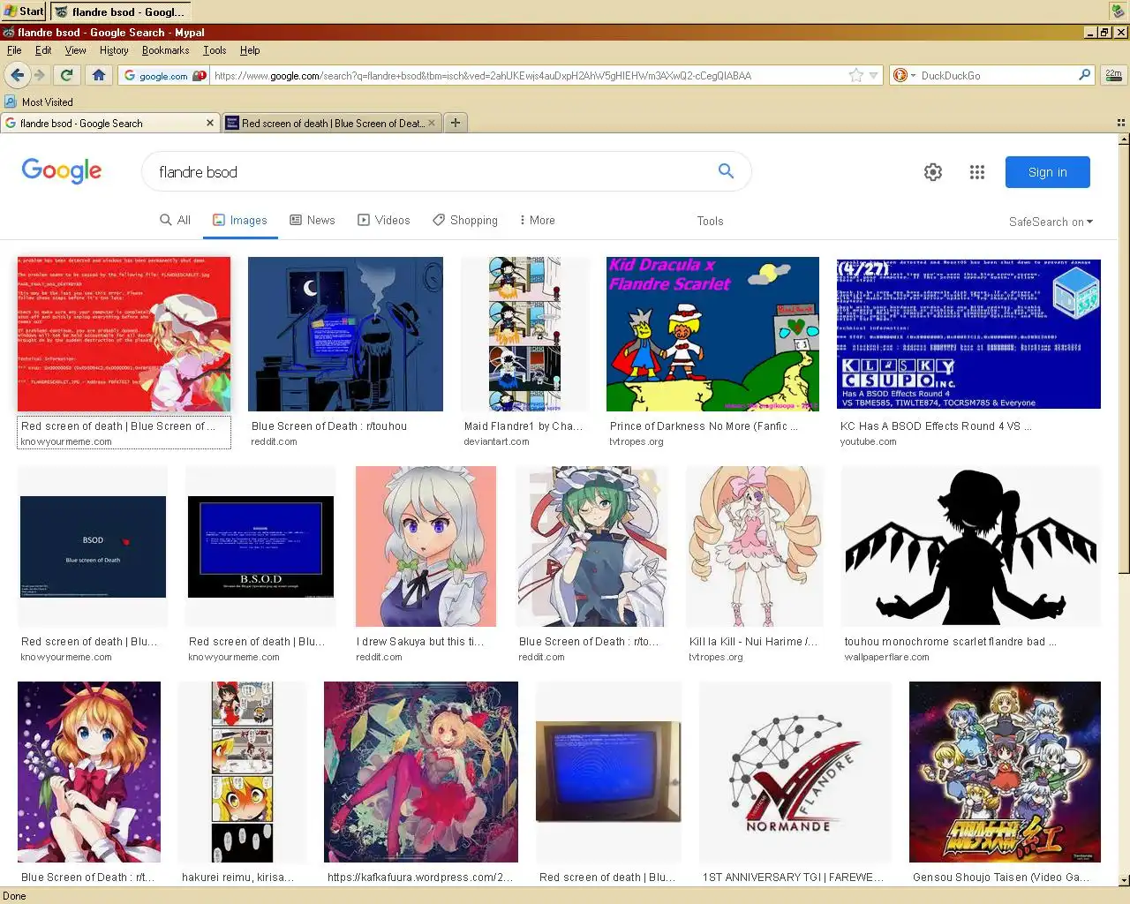Switch to the Red screen of death tab

332,123
